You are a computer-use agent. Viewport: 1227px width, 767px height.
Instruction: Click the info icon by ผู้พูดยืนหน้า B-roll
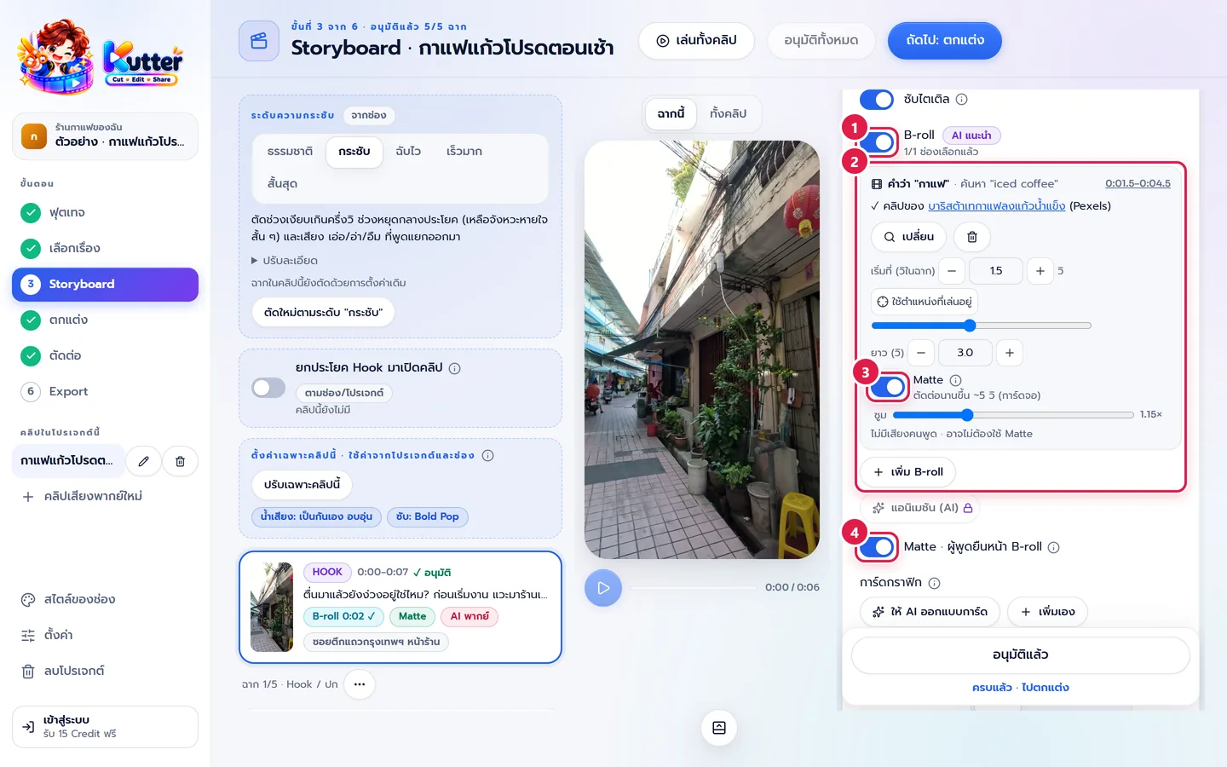point(1054,547)
